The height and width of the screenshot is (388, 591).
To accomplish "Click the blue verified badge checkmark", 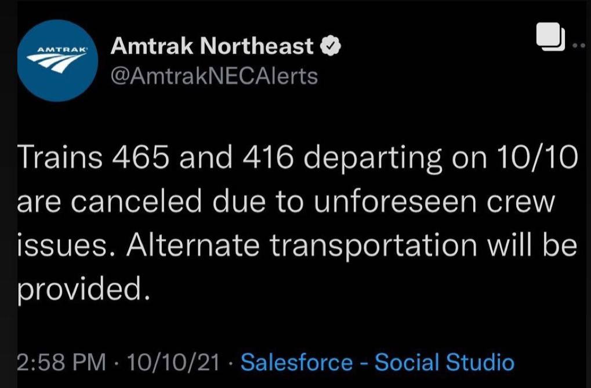I will pyautogui.click(x=331, y=46).
